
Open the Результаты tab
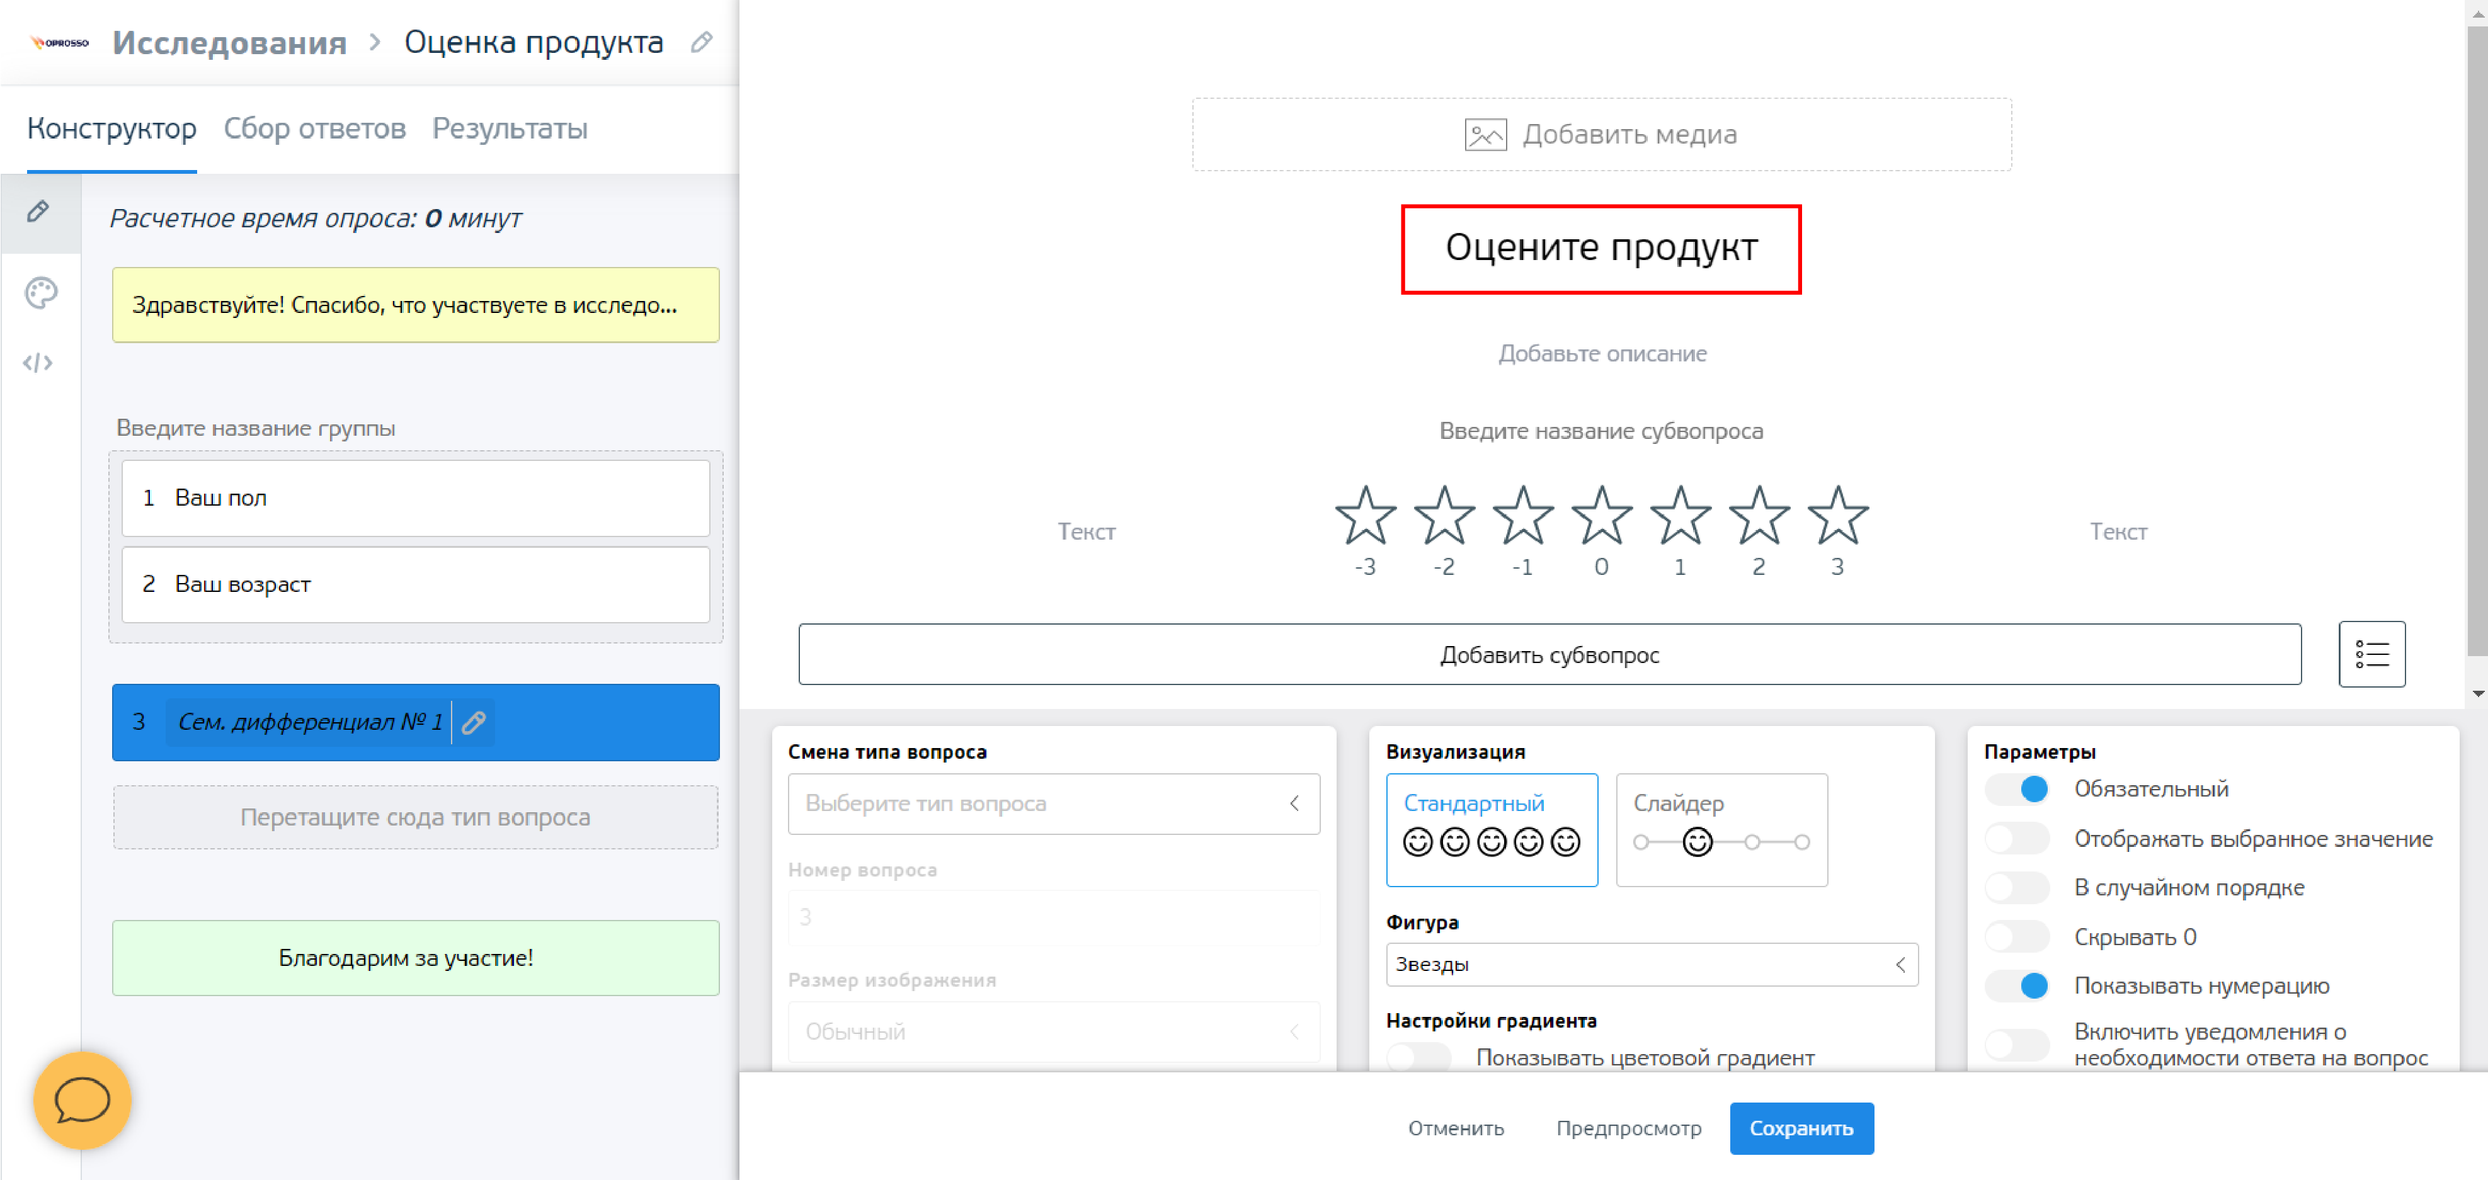point(509,128)
